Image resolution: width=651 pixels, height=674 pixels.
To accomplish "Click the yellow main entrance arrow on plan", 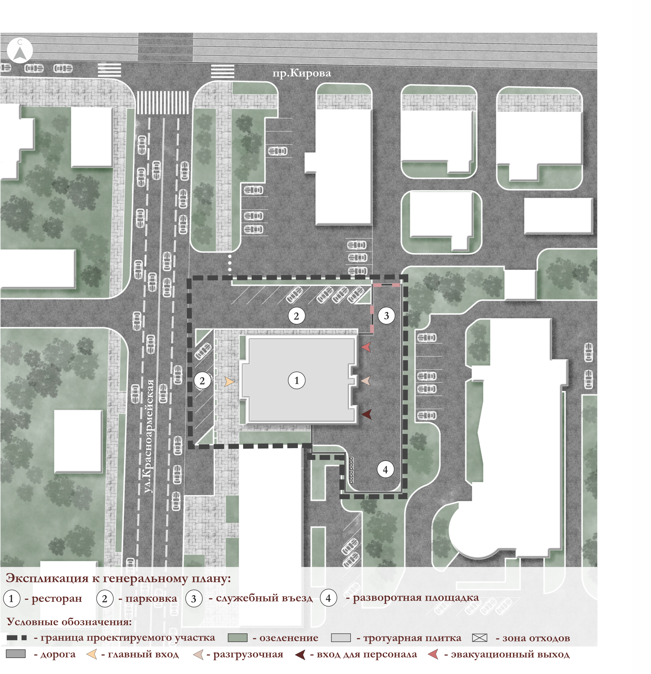I will click(x=229, y=381).
